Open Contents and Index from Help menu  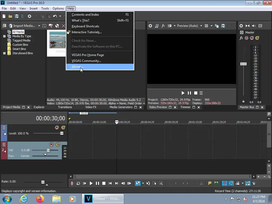click(100, 15)
